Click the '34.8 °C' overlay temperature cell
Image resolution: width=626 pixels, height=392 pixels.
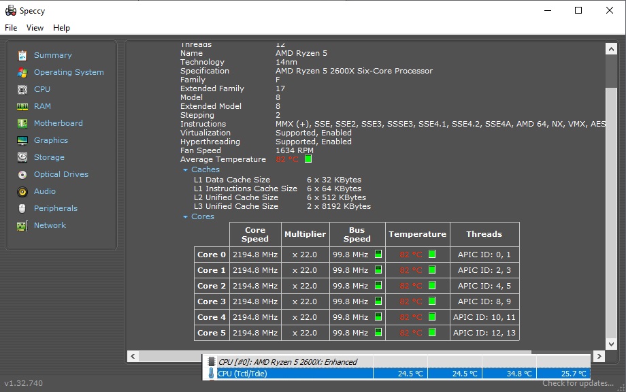click(509, 374)
